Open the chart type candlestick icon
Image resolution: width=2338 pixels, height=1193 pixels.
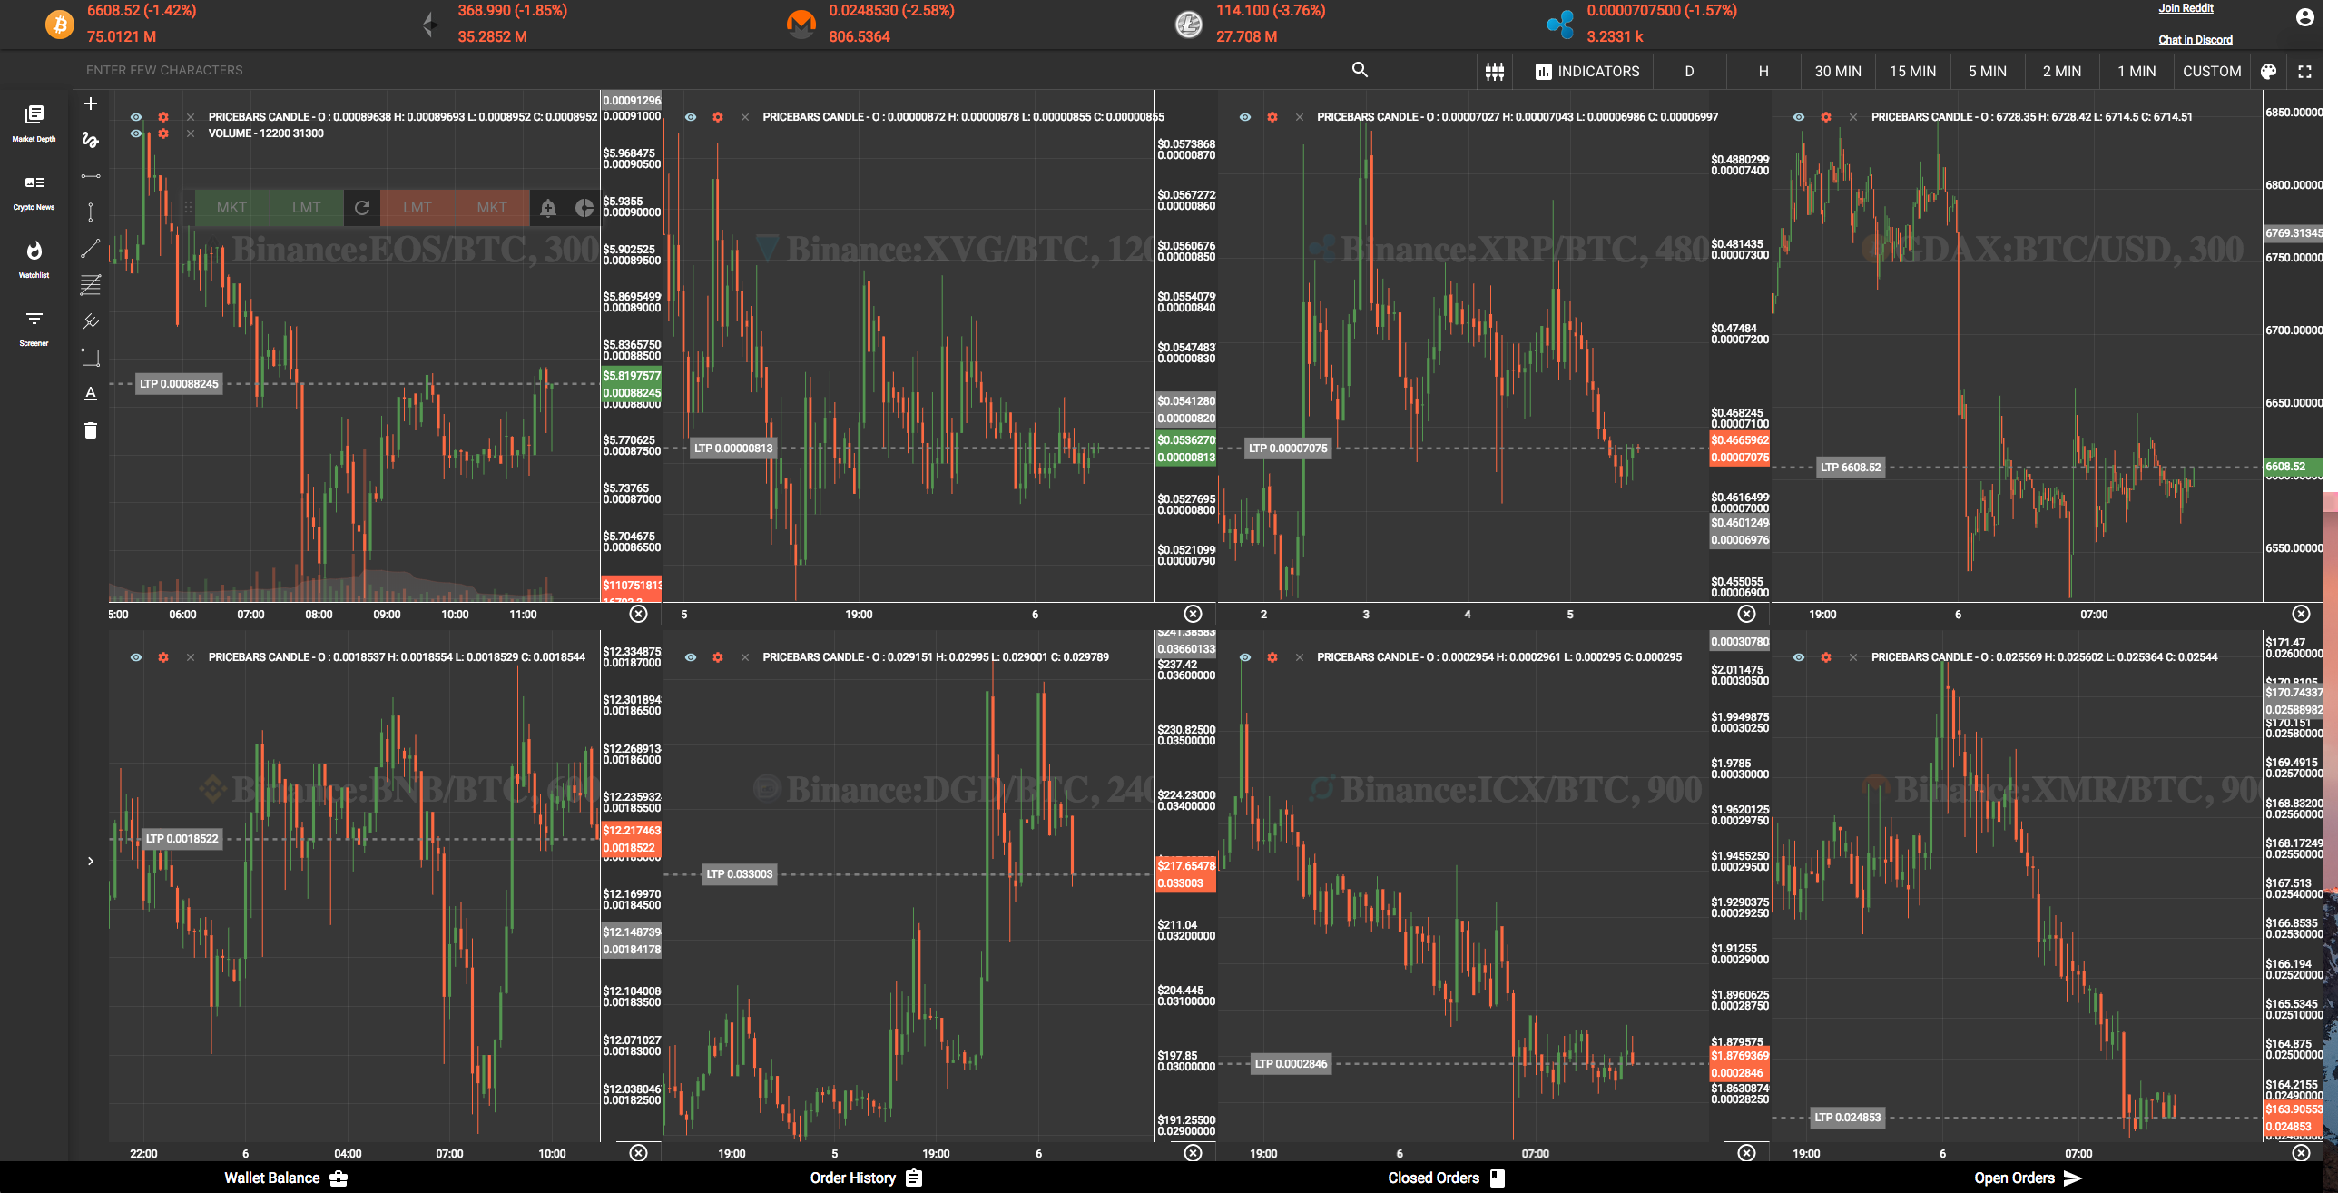tap(1495, 71)
